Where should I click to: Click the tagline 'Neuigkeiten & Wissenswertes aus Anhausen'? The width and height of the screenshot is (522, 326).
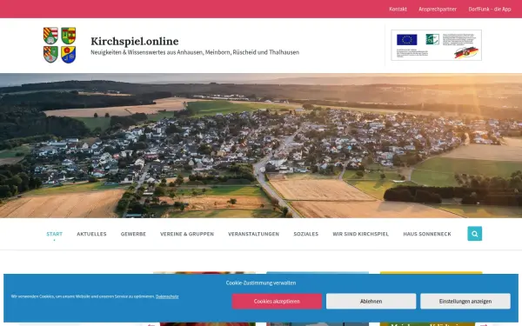pos(195,52)
